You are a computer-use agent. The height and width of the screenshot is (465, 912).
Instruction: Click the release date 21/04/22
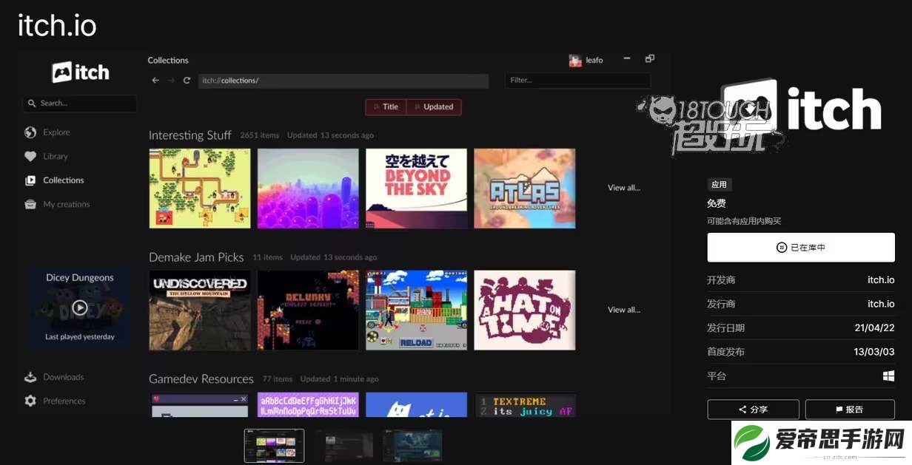pos(875,328)
